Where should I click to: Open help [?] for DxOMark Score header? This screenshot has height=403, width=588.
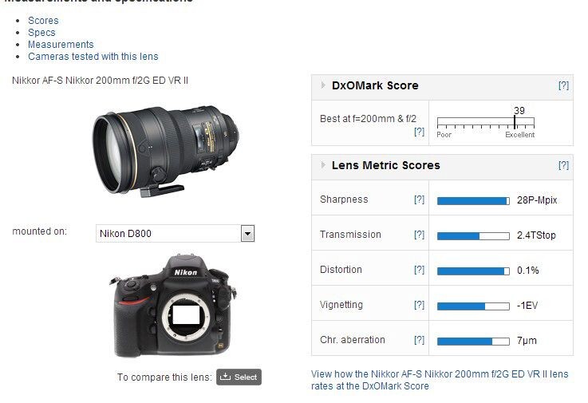[x=563, y=85]
